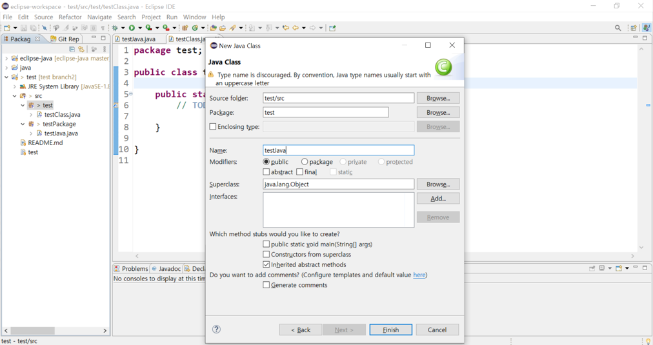Collapse the src folder node
This screenshot has height=345, width=653.
pyautogui.click(x=15, y=95)
